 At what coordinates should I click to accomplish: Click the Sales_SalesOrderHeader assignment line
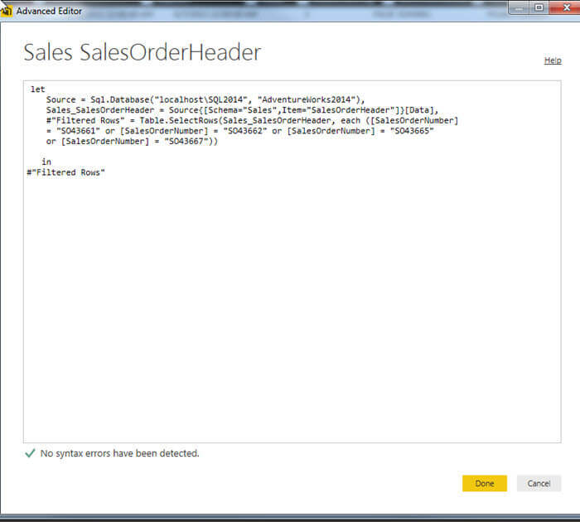(x=242, y=110)
